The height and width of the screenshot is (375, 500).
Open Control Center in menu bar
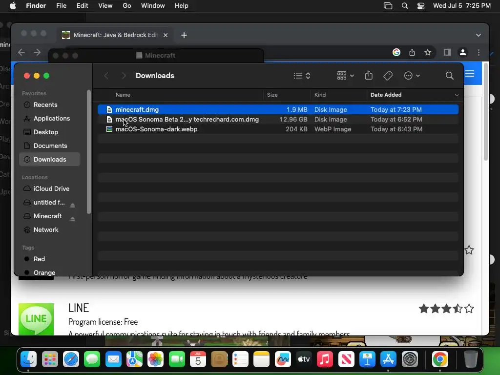pyautogui.click(x=420, y=6)
